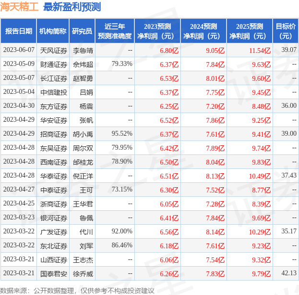
Task: Select the 报告日期 column header
Action: [x=19, y=31]
